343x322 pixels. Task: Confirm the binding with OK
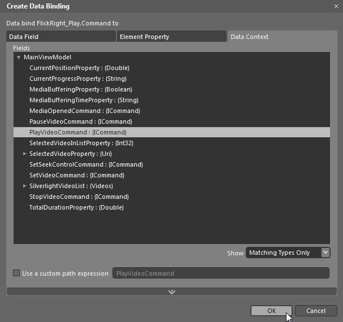point(271,311)
